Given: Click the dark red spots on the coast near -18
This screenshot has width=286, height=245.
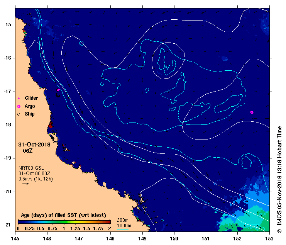Looking at the screenshot, I should (x=51, y=125).
